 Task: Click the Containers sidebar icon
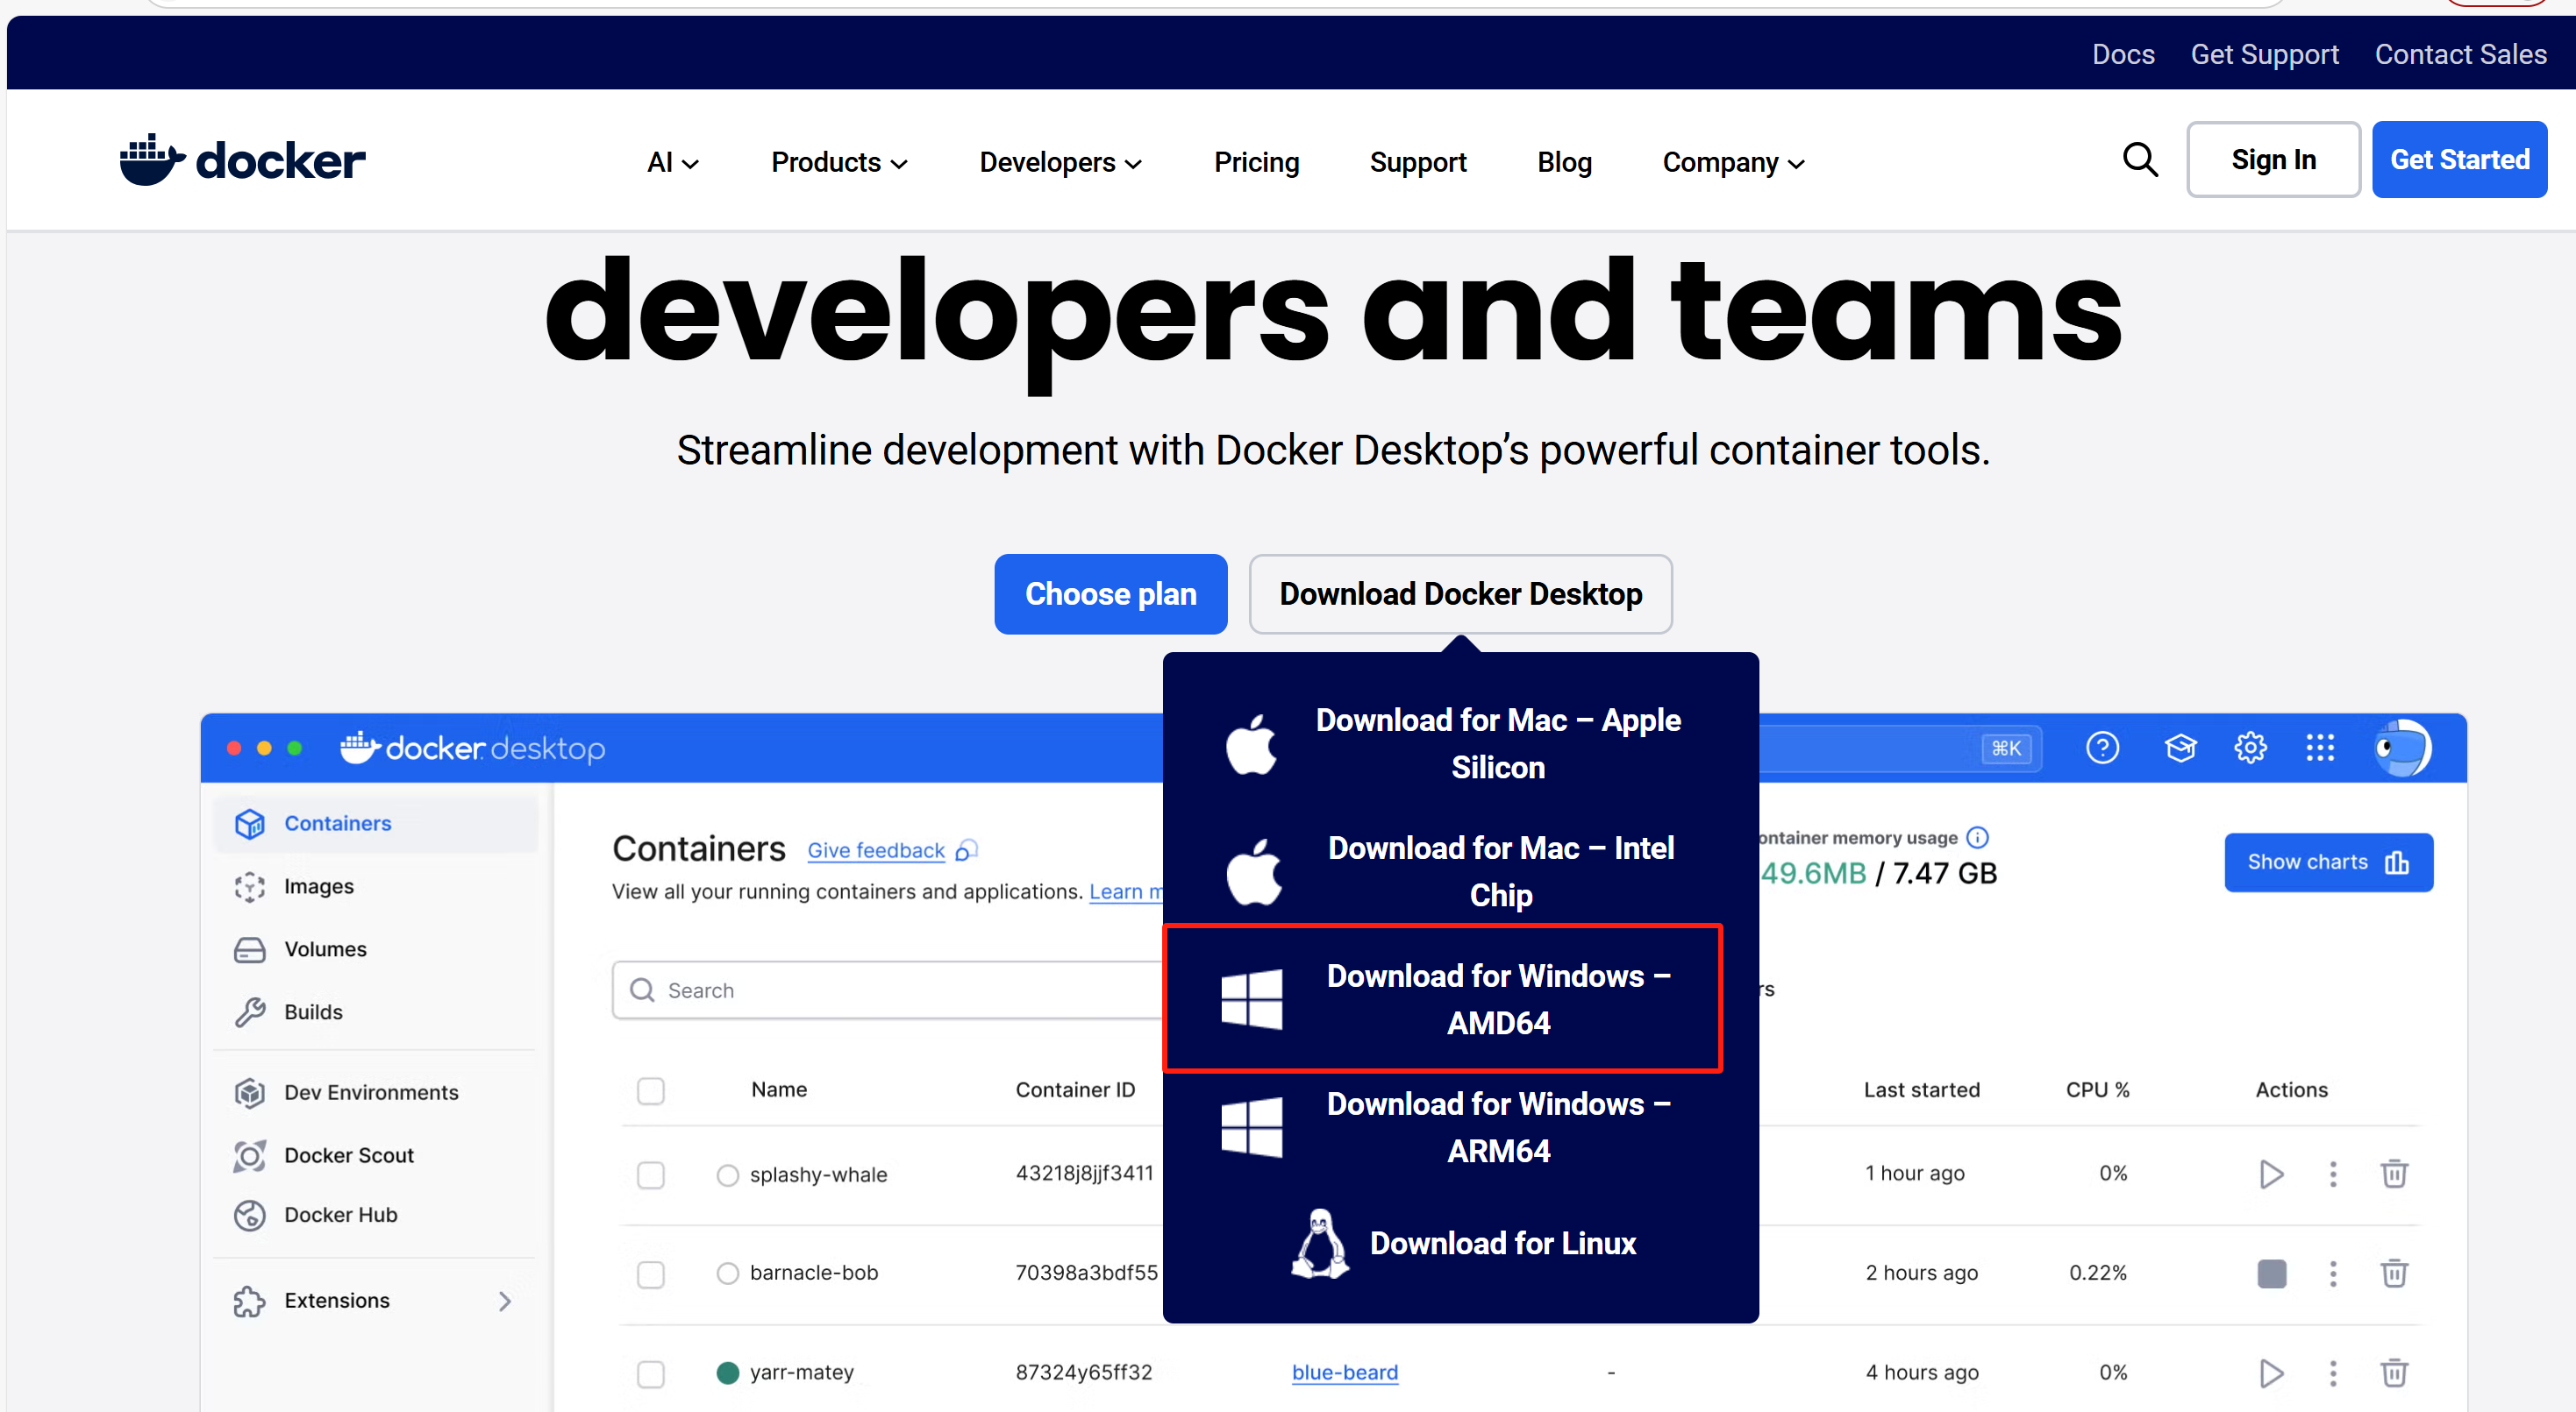coord(250,823)
